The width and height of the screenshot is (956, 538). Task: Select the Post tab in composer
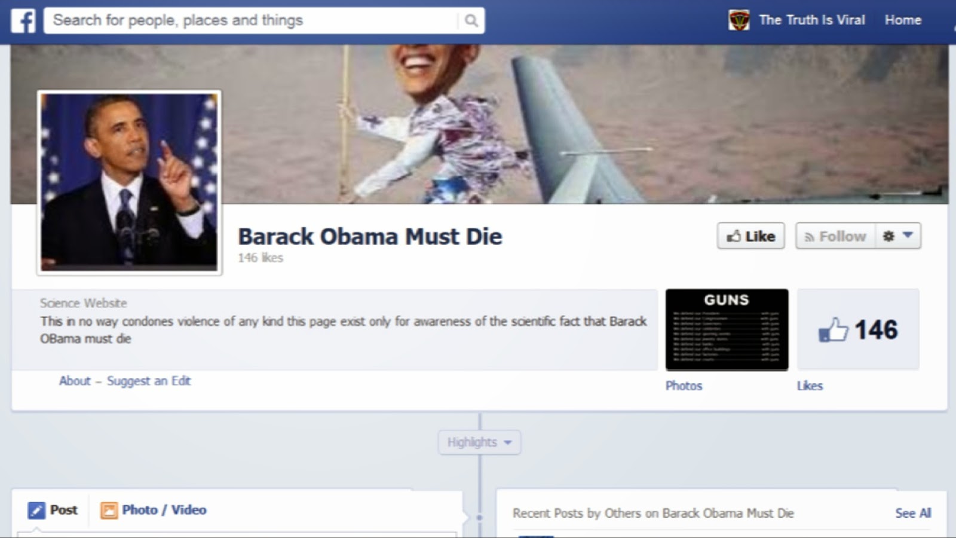coord(53,510)
